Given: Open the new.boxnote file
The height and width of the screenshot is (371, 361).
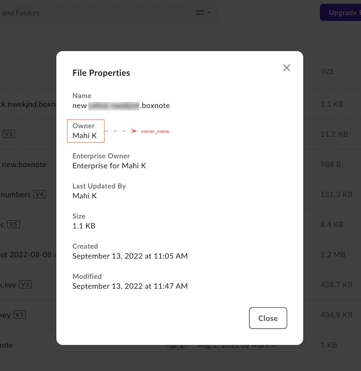Looking at the screenshot, I should coord(24,164).
